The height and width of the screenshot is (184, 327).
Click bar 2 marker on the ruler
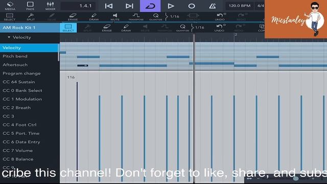(x=236, y=35)
